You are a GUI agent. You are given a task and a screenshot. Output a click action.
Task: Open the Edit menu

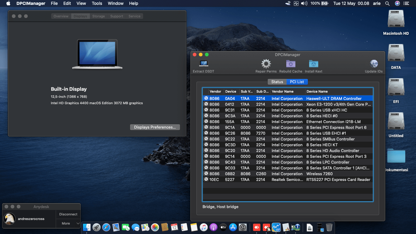tap(67, 3)
